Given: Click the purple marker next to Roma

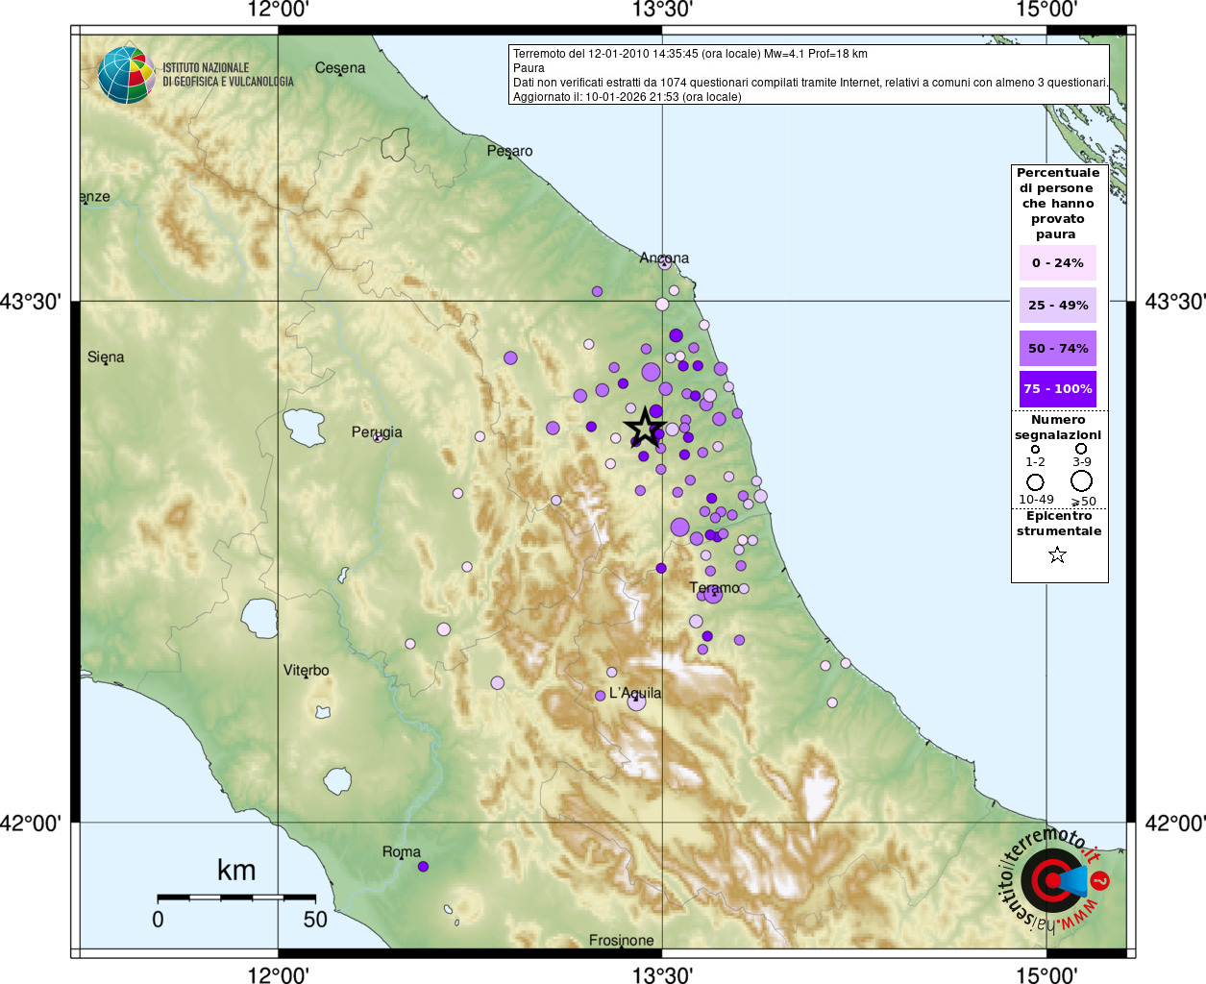Looking at the screenshot, I should 423,867.
